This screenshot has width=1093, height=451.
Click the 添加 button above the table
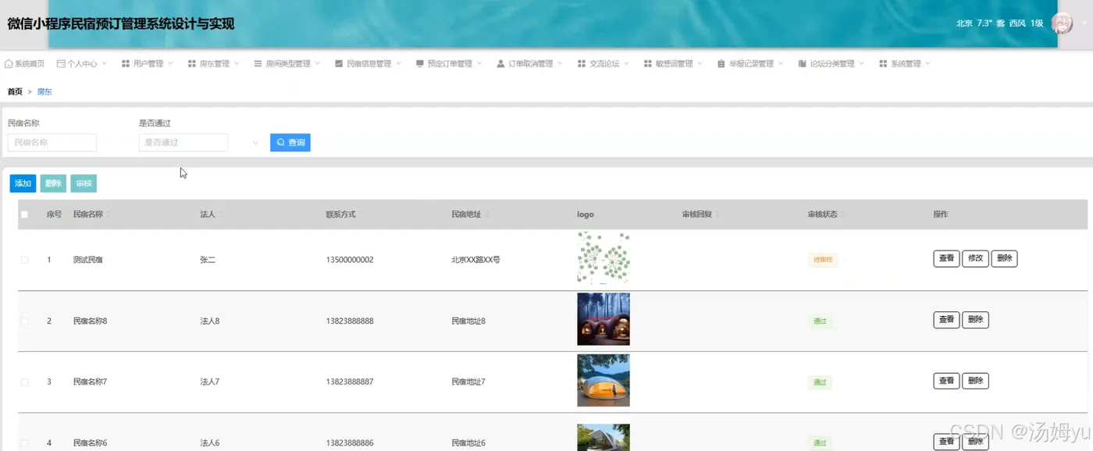coord(23,184)
